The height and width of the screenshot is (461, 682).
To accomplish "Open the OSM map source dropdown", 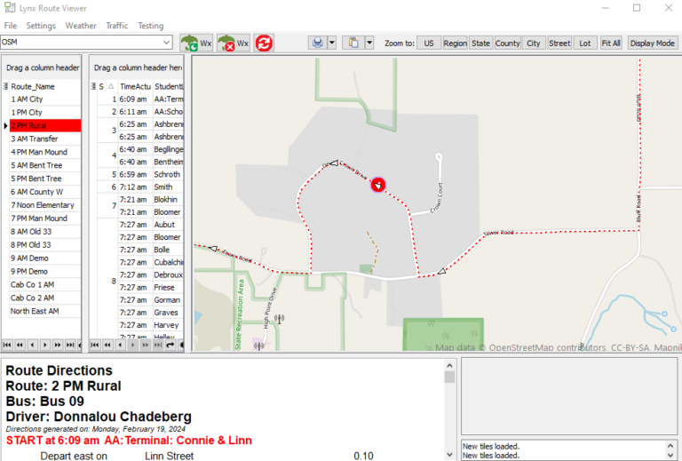I will pos(167,42).
